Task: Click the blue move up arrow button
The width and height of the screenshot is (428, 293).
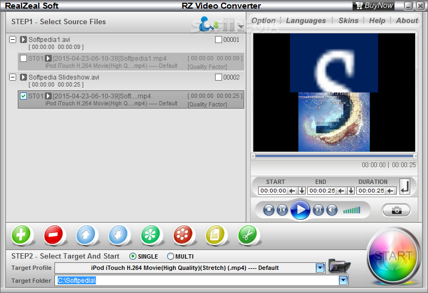Action: click(86, 235)
